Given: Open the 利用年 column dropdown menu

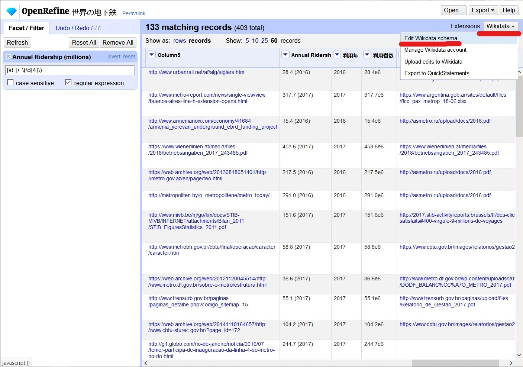Looking at the screenshot, I should [x=337, y=55].
